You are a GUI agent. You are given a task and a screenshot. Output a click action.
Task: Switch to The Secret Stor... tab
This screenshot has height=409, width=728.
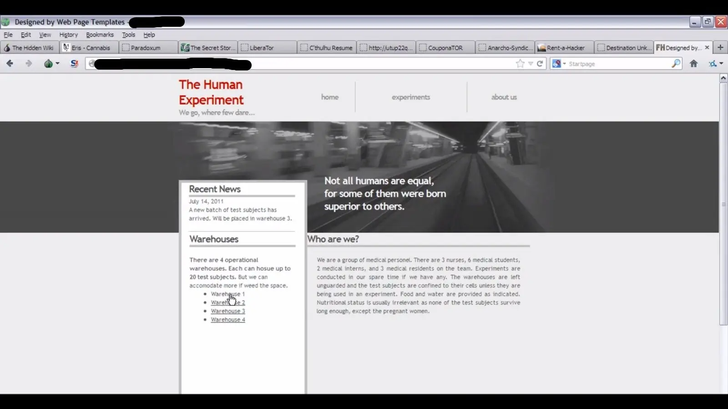208,47
